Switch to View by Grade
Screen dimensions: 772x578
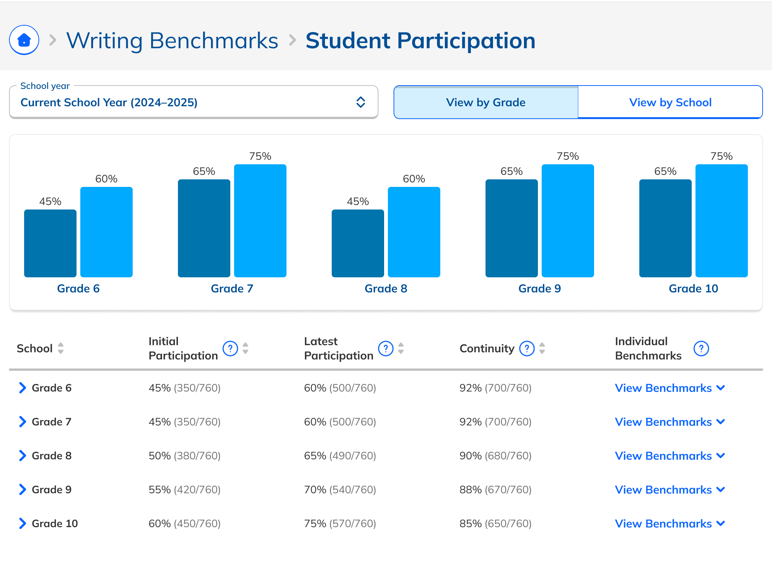[x=486, y=102]
